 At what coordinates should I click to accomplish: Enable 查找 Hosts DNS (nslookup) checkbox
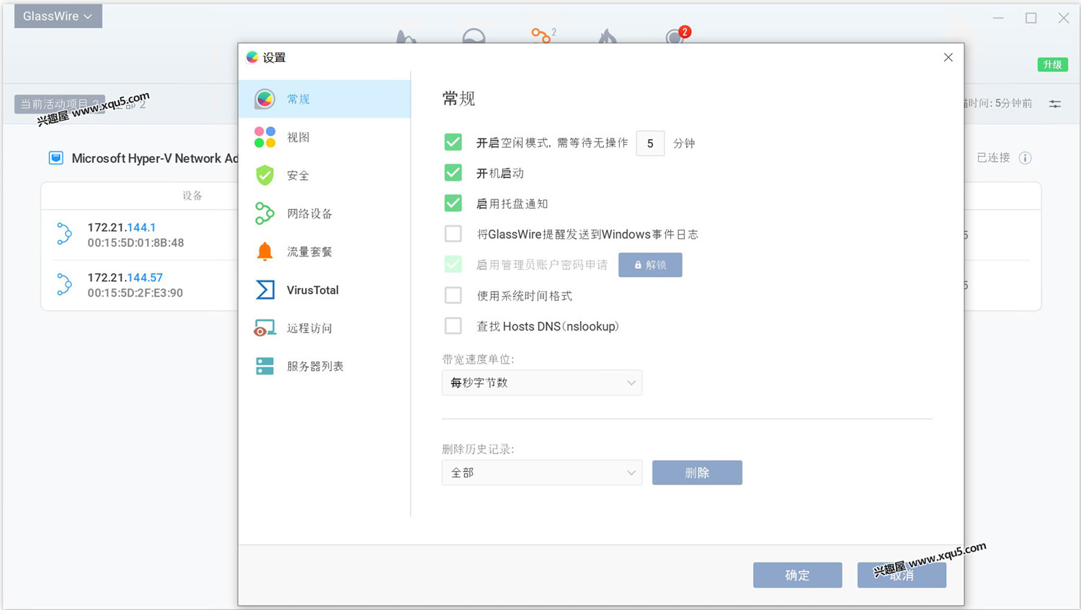click(453, 326)
